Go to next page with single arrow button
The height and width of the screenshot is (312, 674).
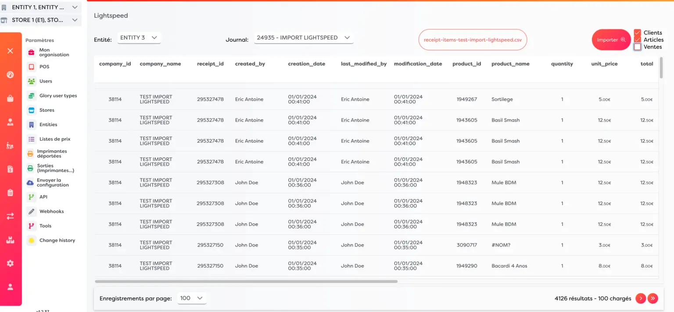click(641, 298)
